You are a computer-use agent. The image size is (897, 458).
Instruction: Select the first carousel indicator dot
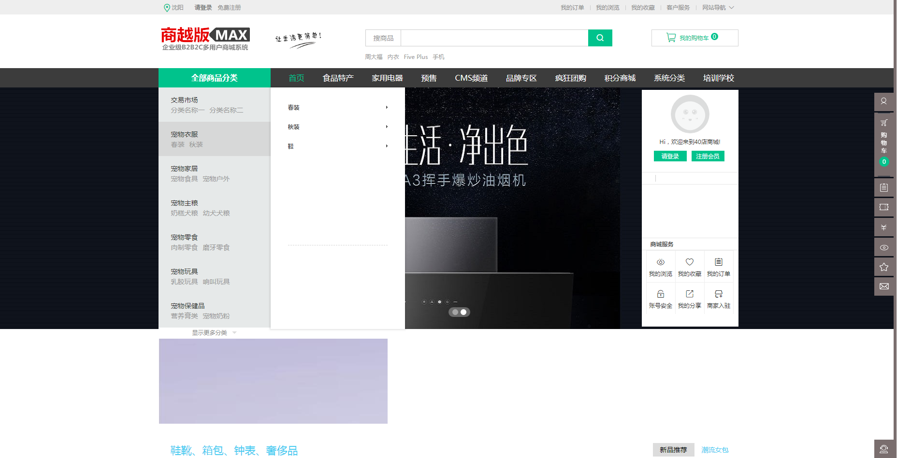click(x=455, y=312)
